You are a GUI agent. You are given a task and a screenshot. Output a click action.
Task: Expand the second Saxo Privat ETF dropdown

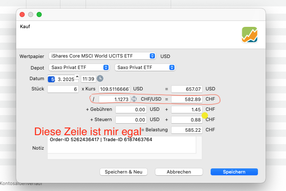tap(145, 67)
